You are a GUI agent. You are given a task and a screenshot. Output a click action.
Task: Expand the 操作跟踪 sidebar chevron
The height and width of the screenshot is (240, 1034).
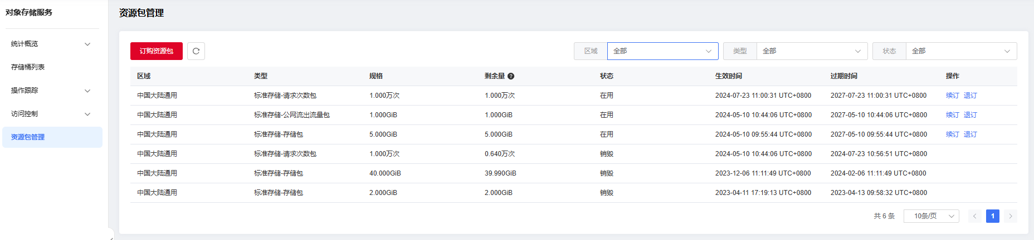87,91
